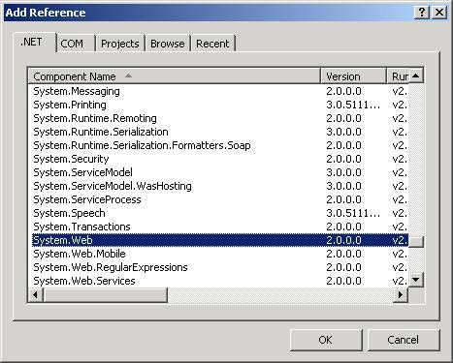
Task: Select System.Transactions row
Action: click(x=220, y=227)
